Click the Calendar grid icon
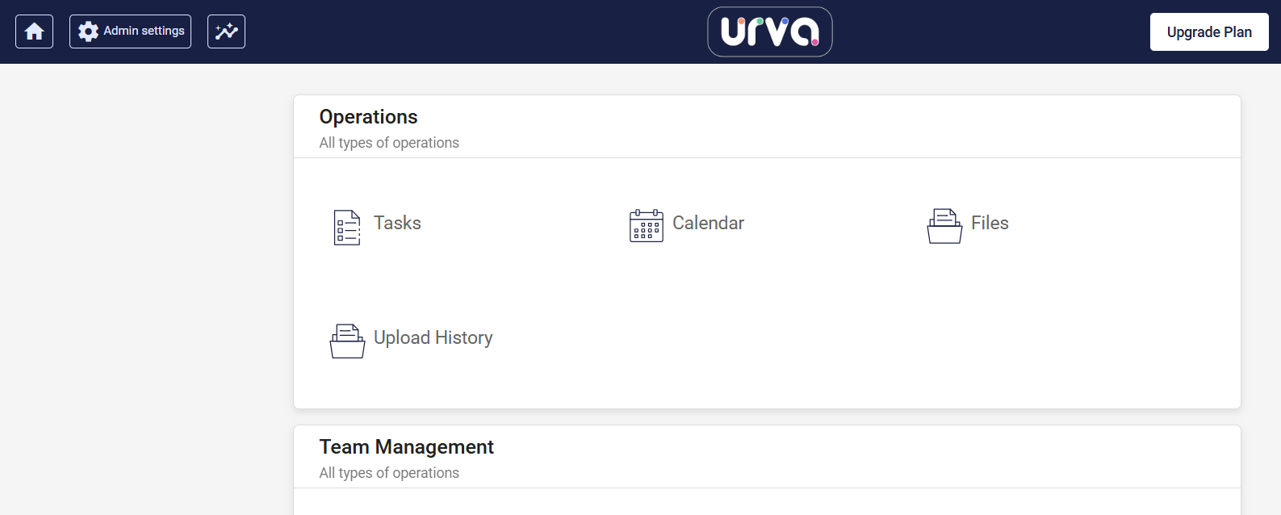1281x515 pixels. pos(647,225)
